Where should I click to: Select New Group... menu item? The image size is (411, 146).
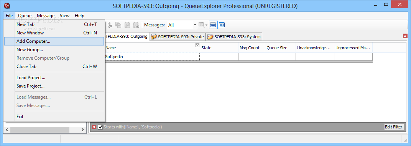(x=54, y=50)
